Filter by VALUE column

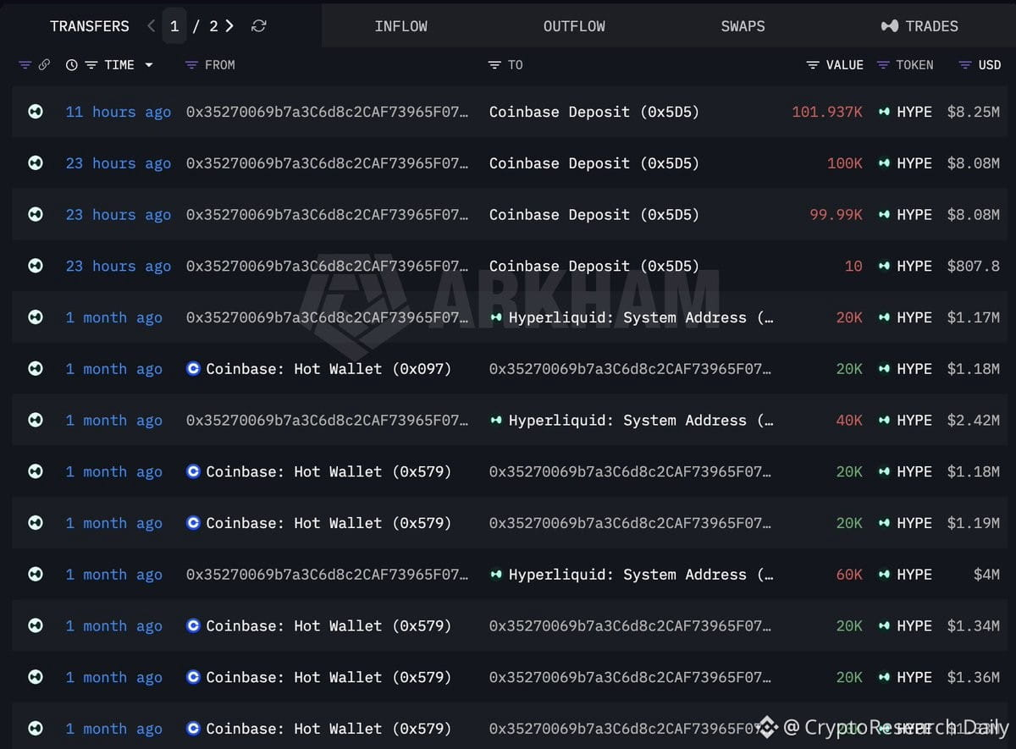pyautogui.click(x=813, y=65)
